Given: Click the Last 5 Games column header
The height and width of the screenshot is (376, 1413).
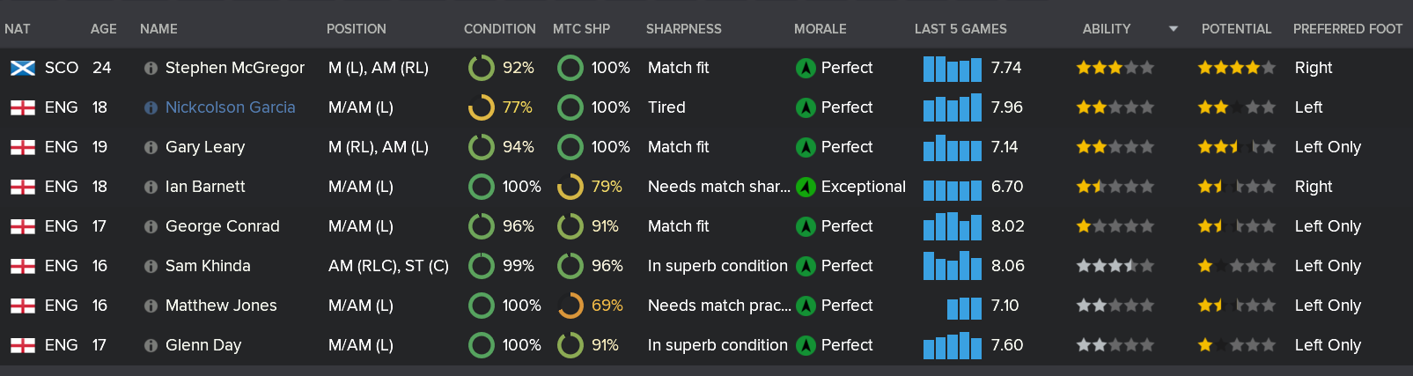Looking at the screenshot, I should [960, 29].
